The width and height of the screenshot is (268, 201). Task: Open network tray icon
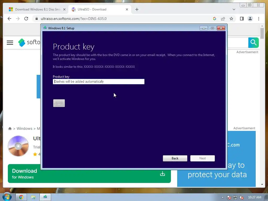(x=235, y=197)
